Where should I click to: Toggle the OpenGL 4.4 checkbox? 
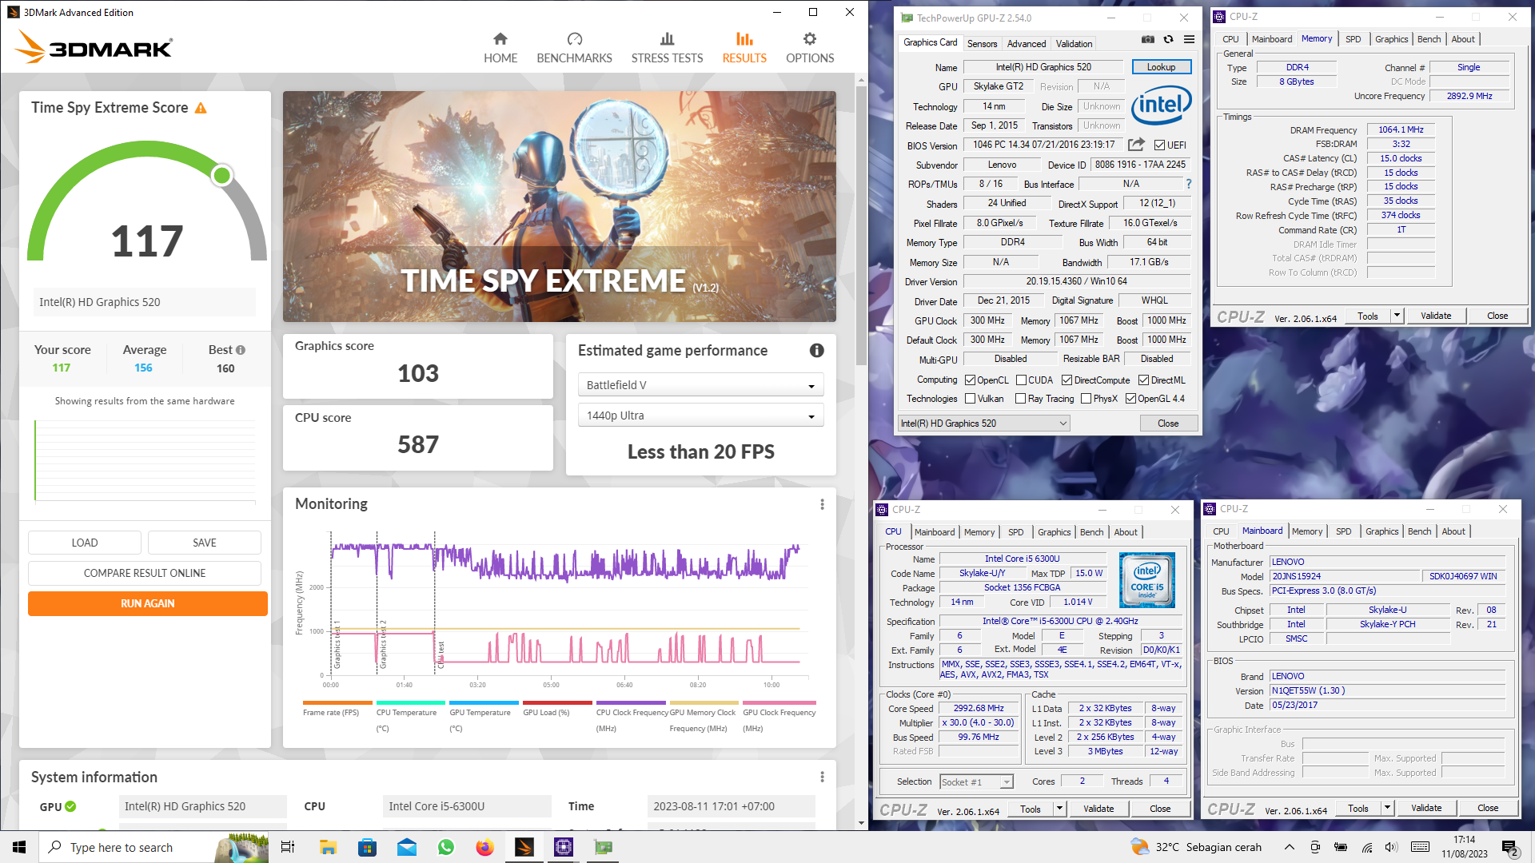tap(1130, 399)
